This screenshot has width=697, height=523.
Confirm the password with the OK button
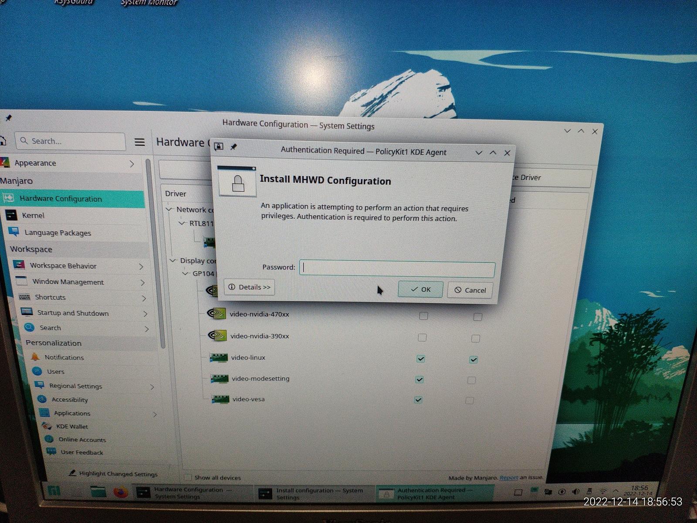(420, 289)
